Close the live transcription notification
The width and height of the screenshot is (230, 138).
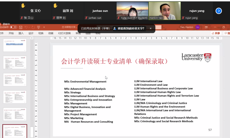pyautogui.click(x=151, y=28)
